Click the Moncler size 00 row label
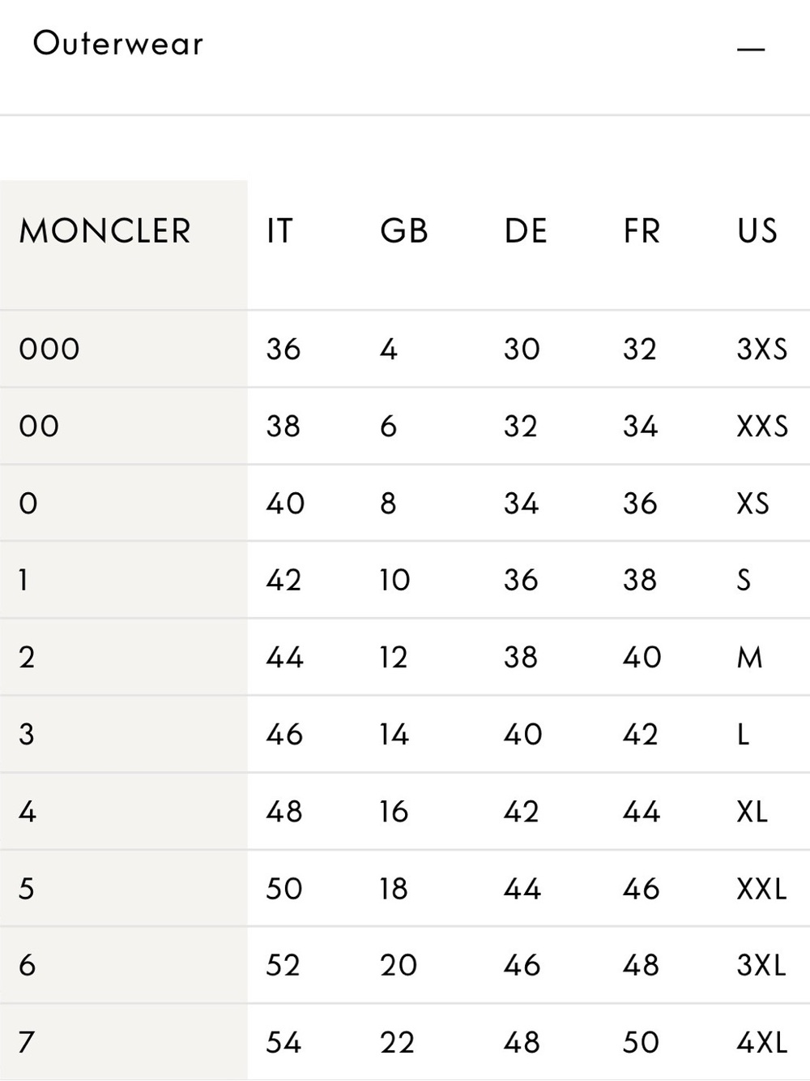This screenshot has width=810, height=1081. (39, 427)
